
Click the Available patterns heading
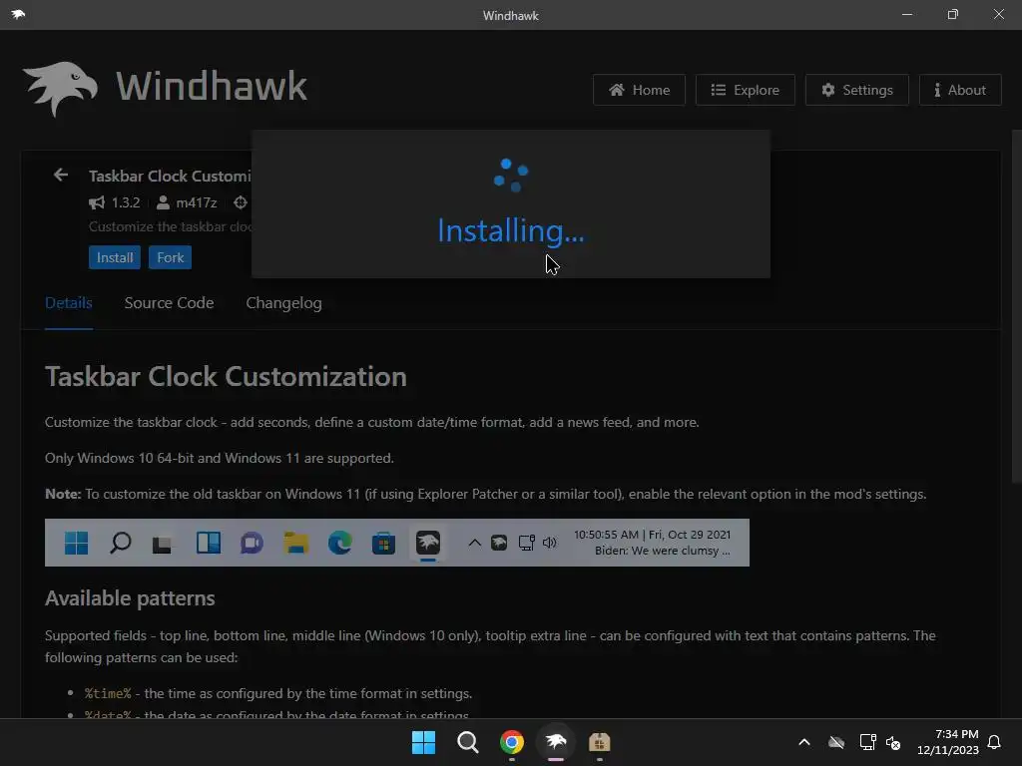[130, 598]
